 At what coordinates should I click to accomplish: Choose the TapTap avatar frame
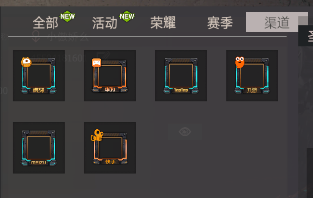click(x=181, y=76)
